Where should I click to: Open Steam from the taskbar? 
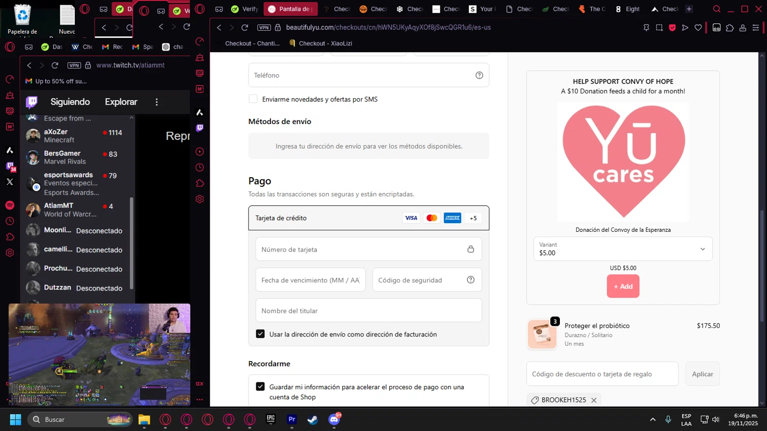[312, 420]
